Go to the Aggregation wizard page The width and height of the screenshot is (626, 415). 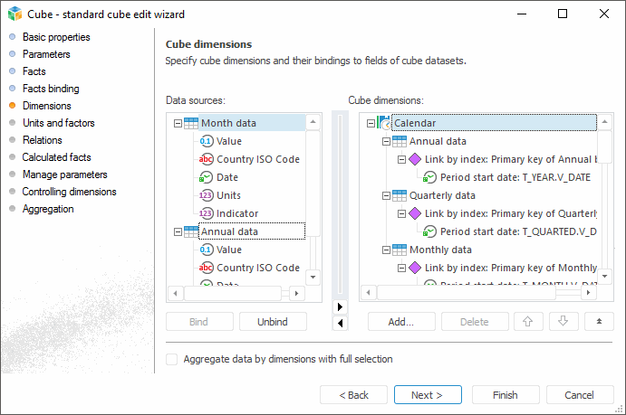click(48, 209)
